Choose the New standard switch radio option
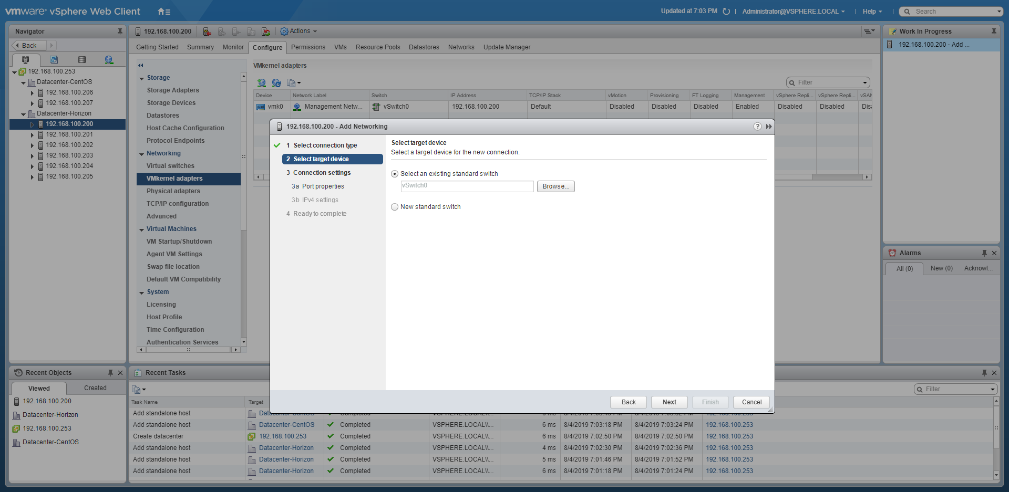This screenshot has height=492, width=1009. [x=395, y=207]
